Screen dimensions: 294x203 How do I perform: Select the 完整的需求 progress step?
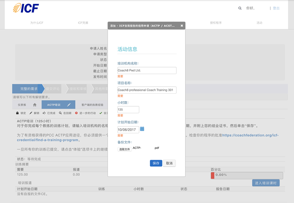tap(29, 89)
